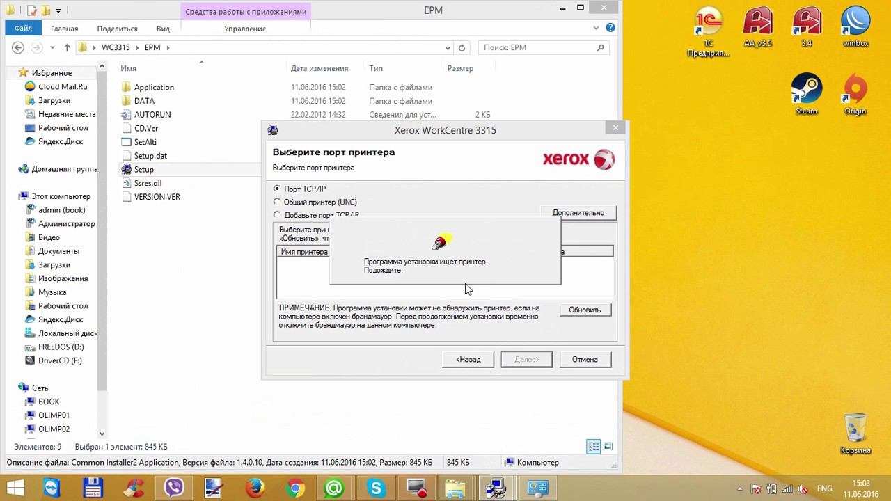Screen dimensions: 891x501
Task: Open the Управление ribbon tab
Action: pos(245,29)
